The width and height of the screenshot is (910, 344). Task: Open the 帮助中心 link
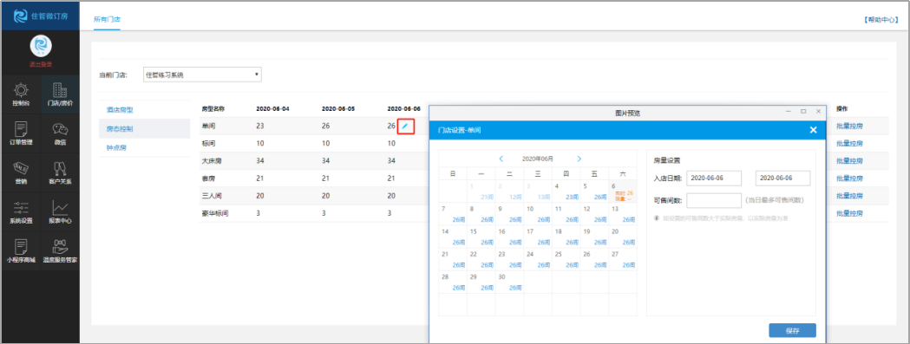(881, 19)
